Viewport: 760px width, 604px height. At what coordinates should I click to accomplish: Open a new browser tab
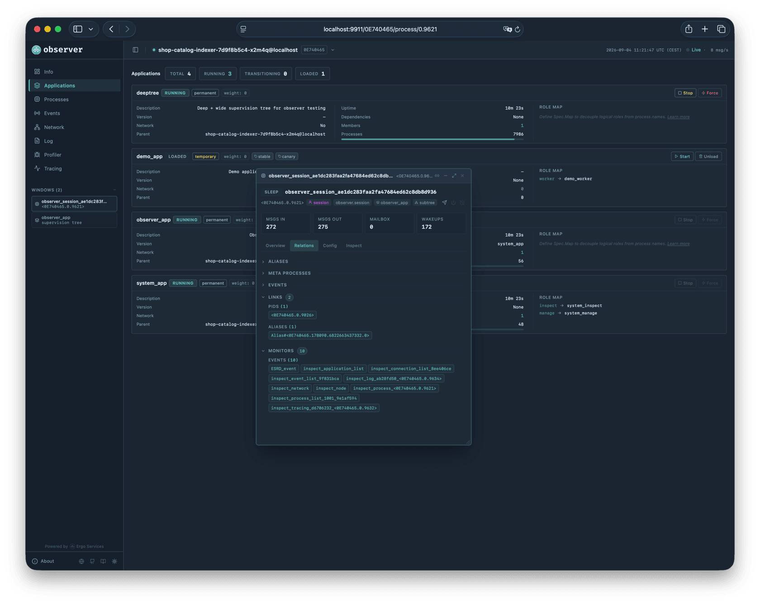(x=705, y=29)
